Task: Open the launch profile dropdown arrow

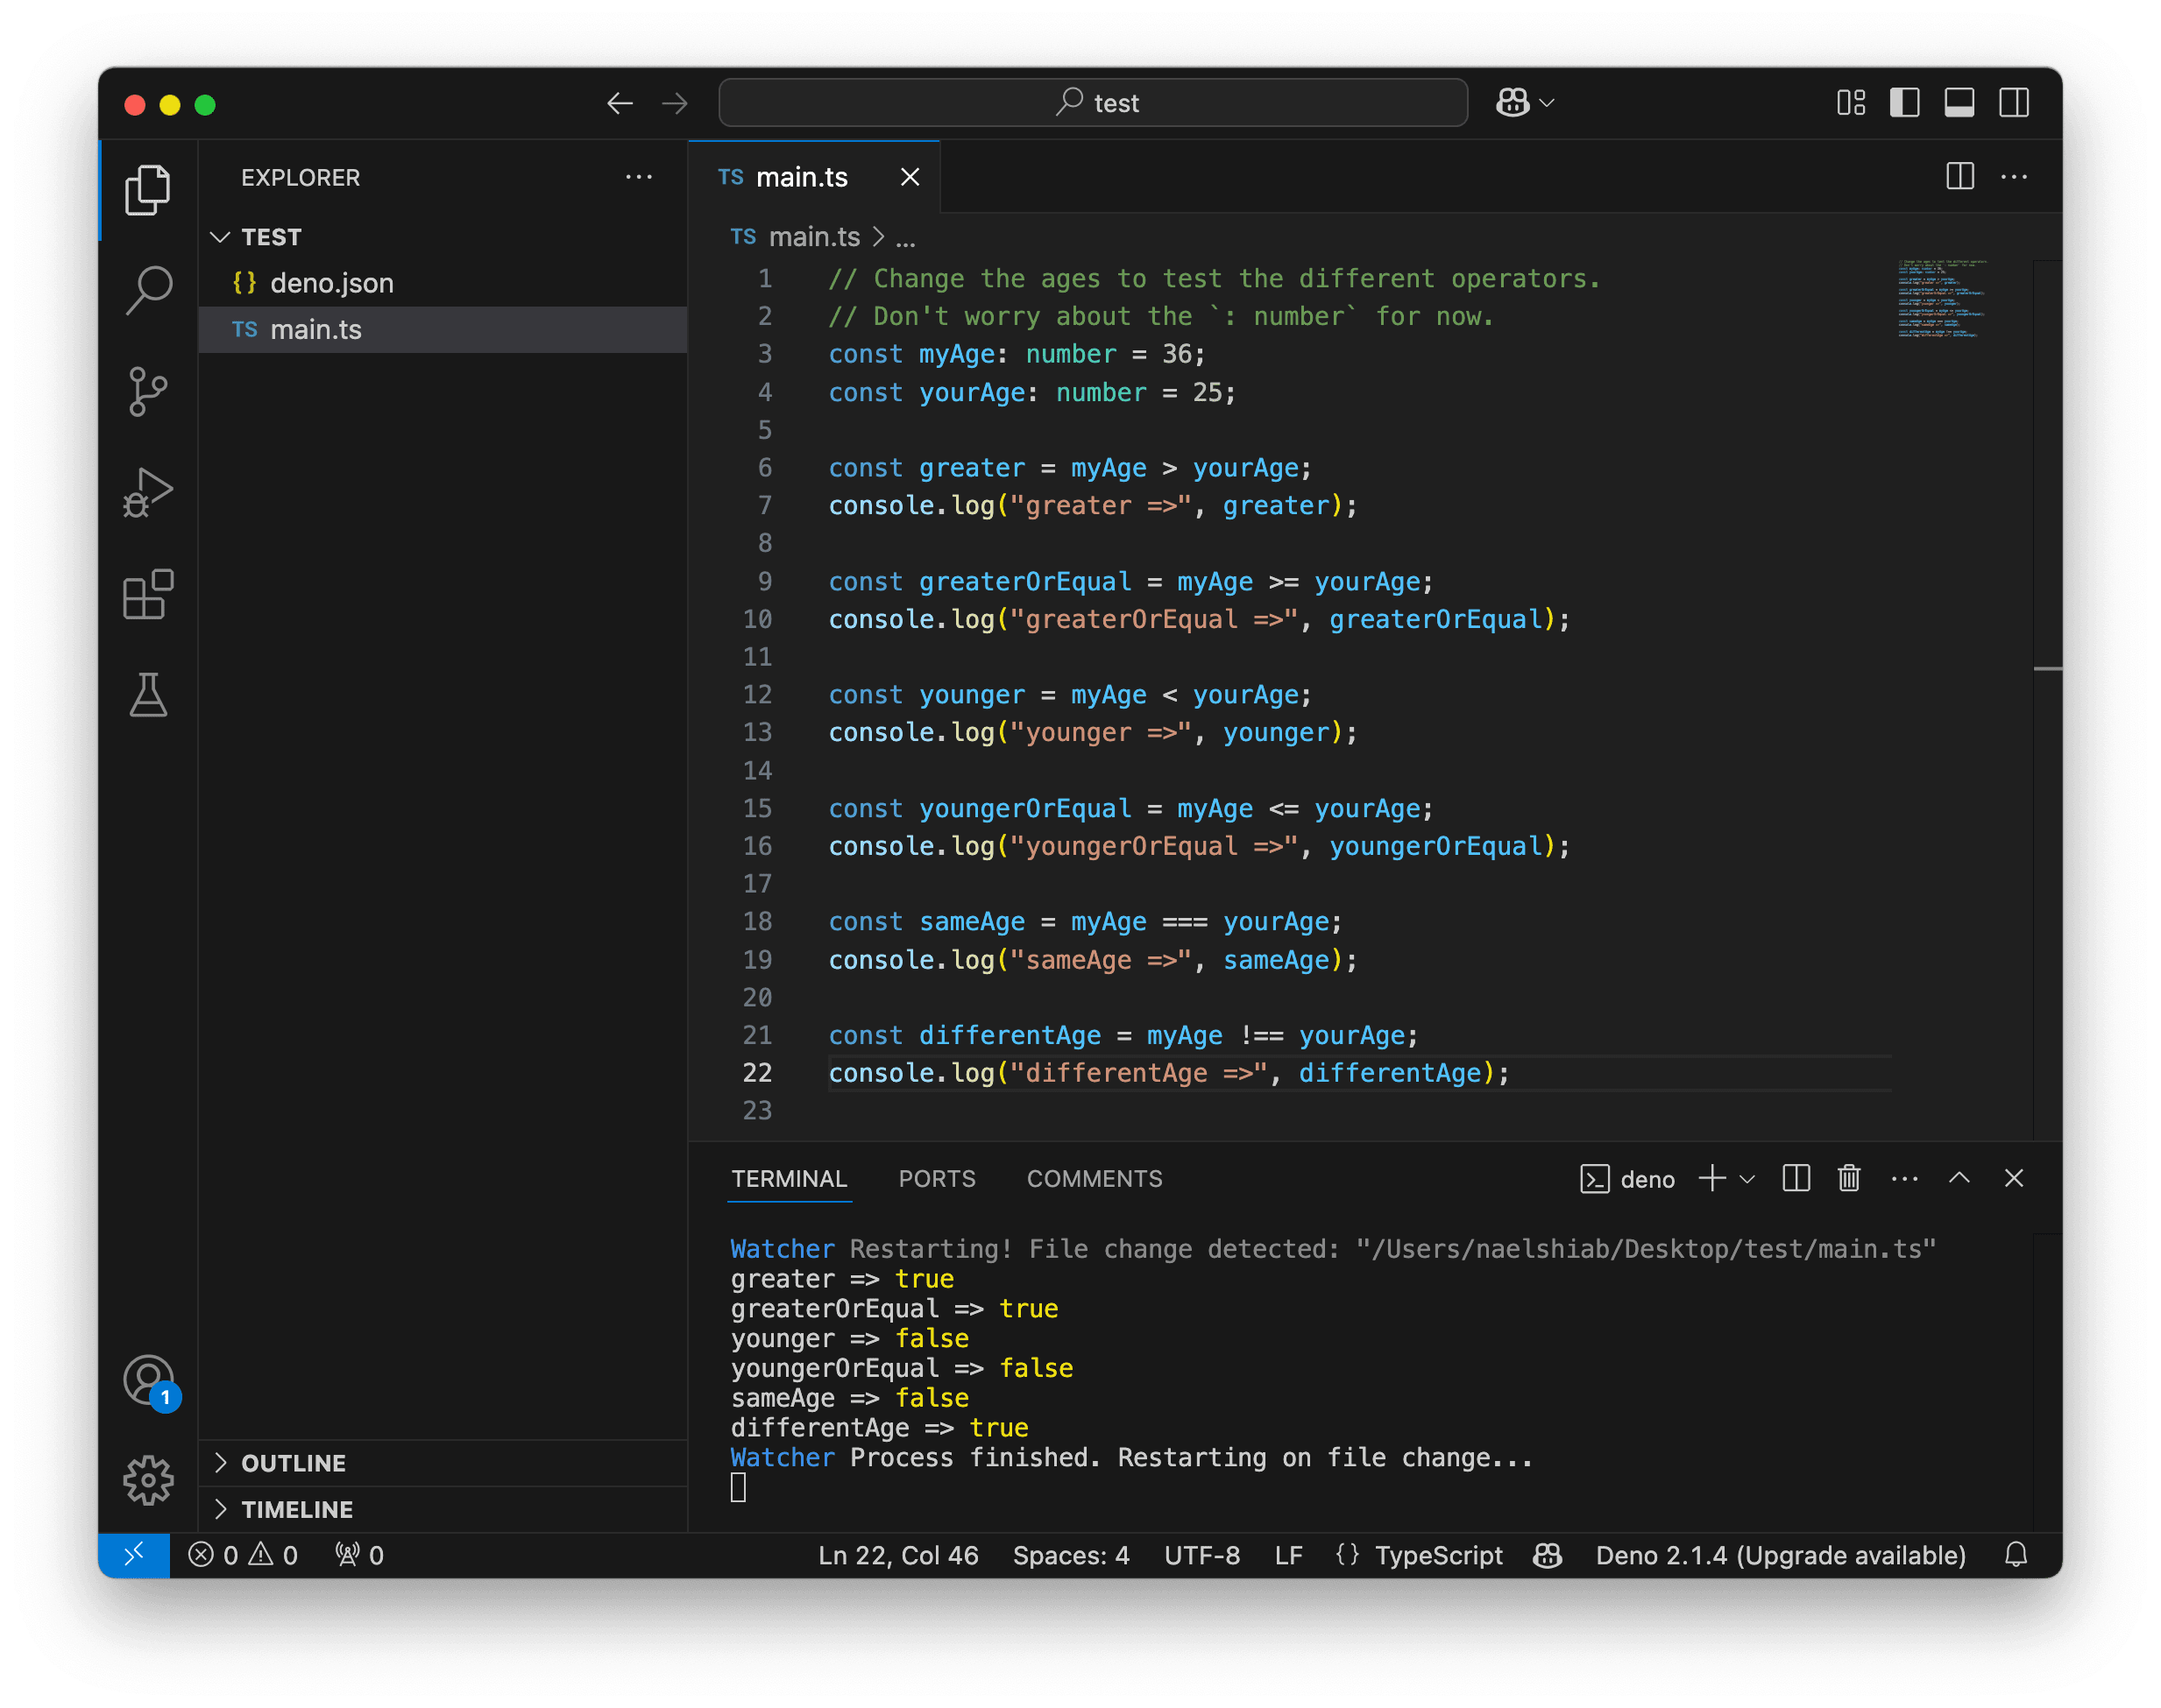Action: [1747, 1179]
